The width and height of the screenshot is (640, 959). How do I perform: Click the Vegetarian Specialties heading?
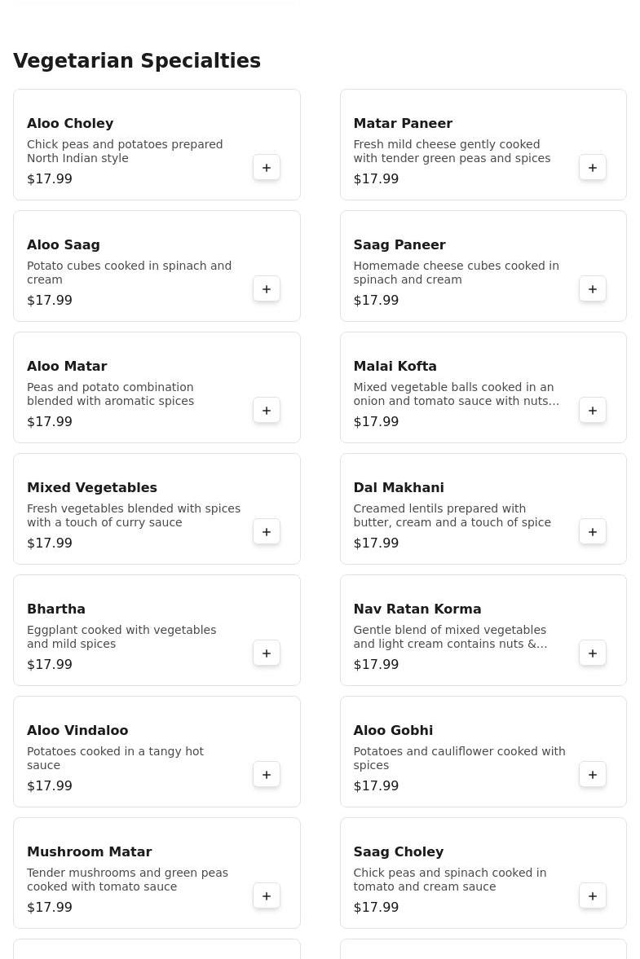pyautogui.click(x=137, y=61)
